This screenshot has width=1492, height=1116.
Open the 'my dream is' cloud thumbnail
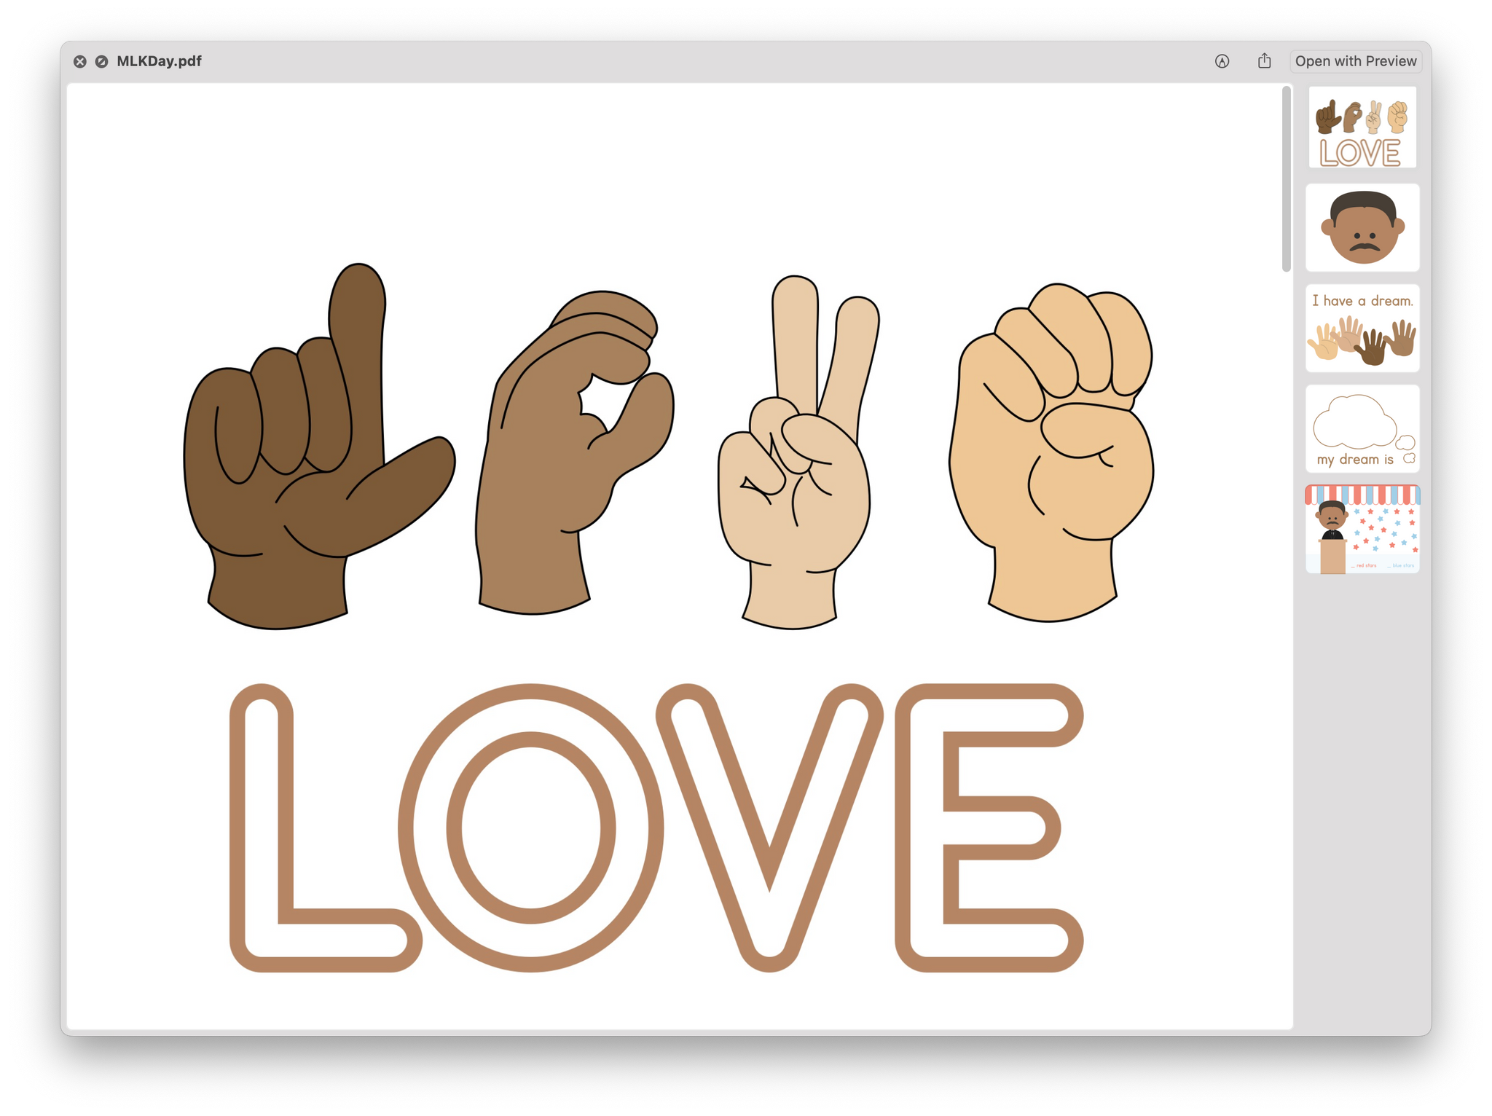[1362, 429]
